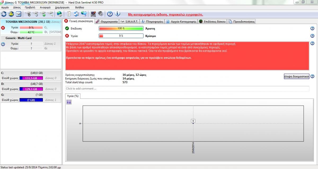Click the globe and disk toolbar icon
The height and width of the screenshot is (169, 318).
(60, 14)
